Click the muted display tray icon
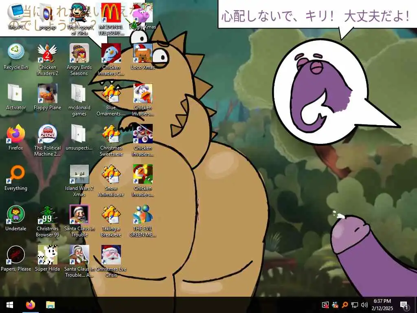The width and height of the screenshot is (417, 313). (325, 305)
